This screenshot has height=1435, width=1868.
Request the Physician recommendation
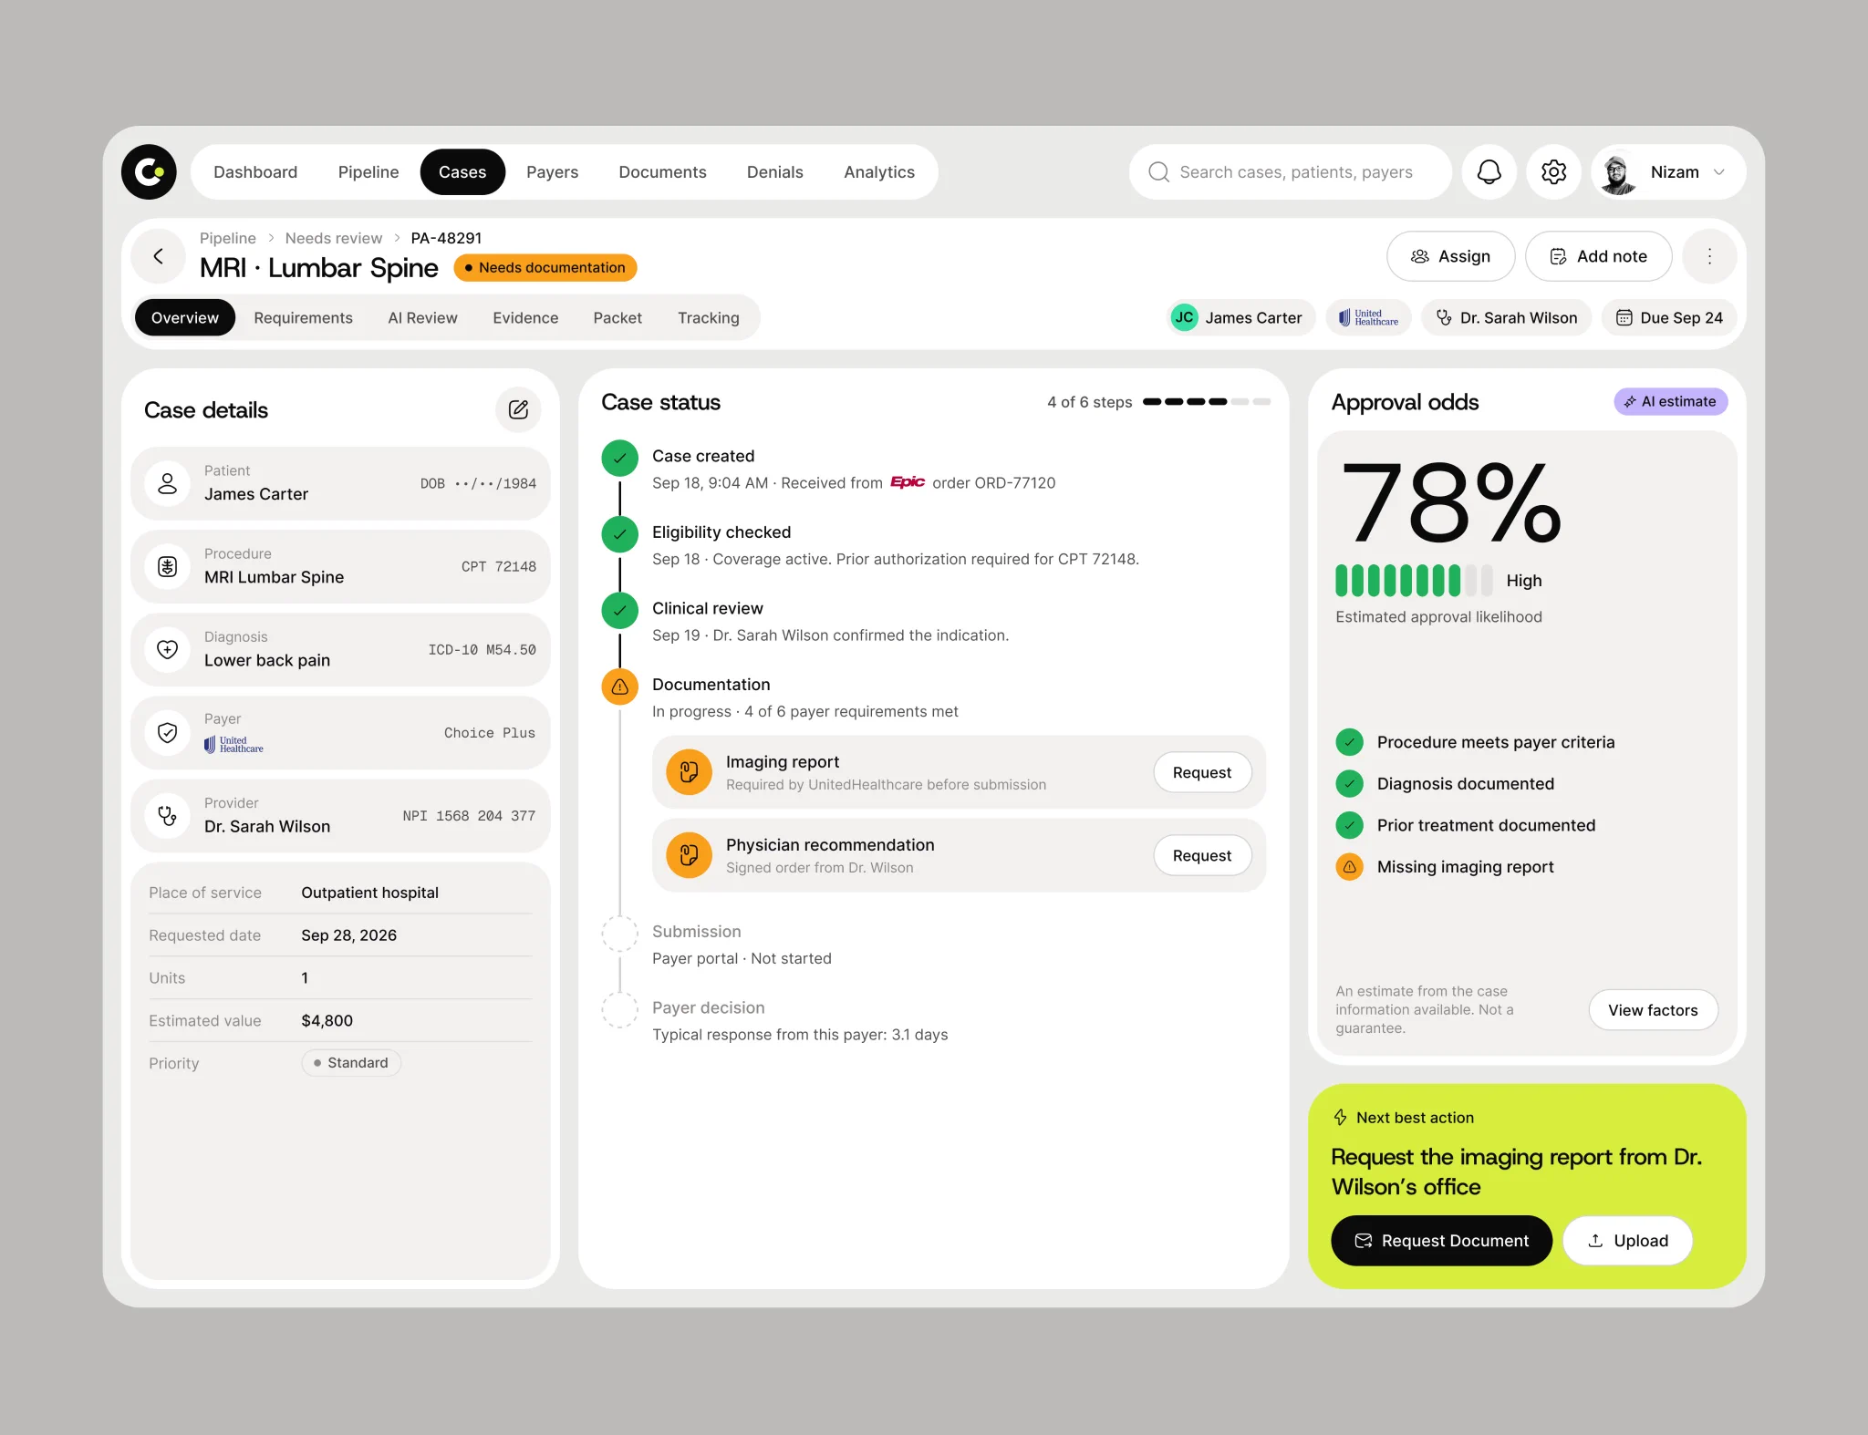1202,855
